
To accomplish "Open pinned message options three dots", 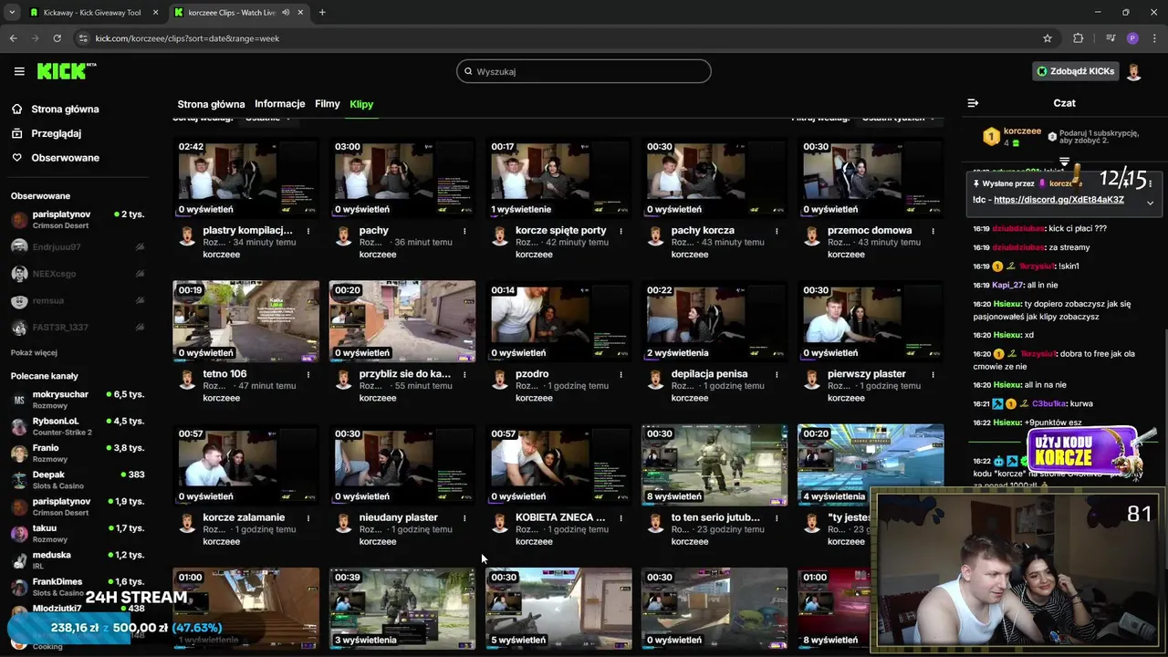I will tap(1150, 183).
